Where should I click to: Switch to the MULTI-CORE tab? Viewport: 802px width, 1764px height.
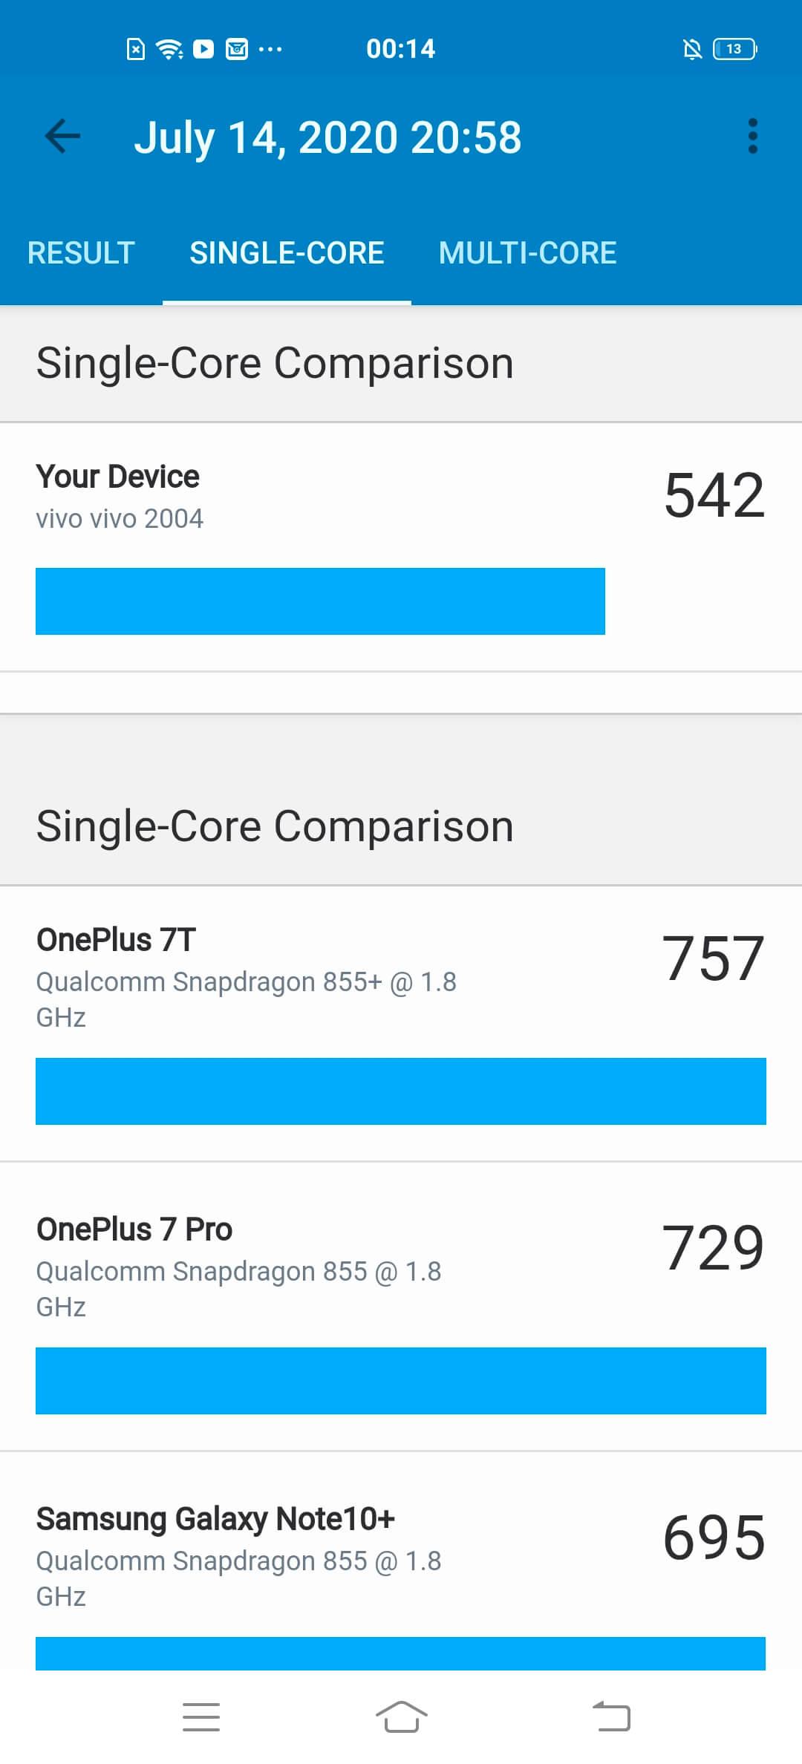click(x=527, y=253)
